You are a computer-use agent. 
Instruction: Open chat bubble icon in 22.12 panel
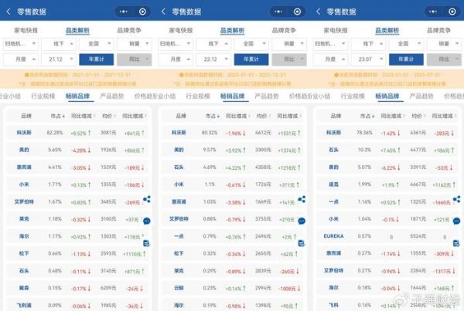click(302, 220)
